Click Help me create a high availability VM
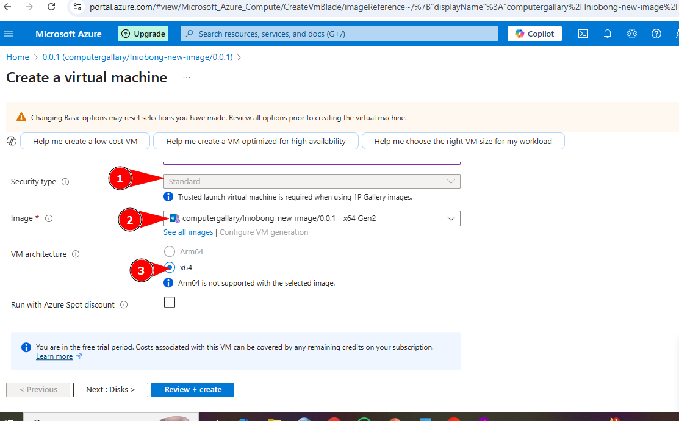The image size is (679, 421). coord(256,141)
